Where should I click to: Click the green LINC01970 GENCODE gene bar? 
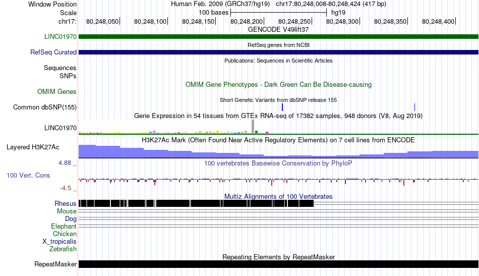tap(278, 37)
